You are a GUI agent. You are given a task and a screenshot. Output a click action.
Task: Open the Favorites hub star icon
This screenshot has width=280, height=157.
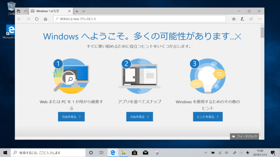coord(234,19)
